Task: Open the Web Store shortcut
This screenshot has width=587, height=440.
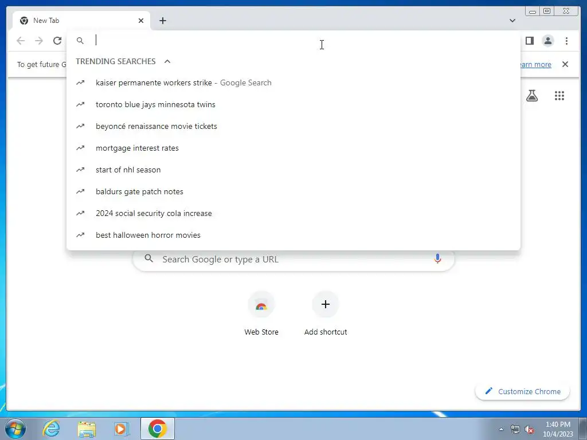Action: click(x=261, y=314)
